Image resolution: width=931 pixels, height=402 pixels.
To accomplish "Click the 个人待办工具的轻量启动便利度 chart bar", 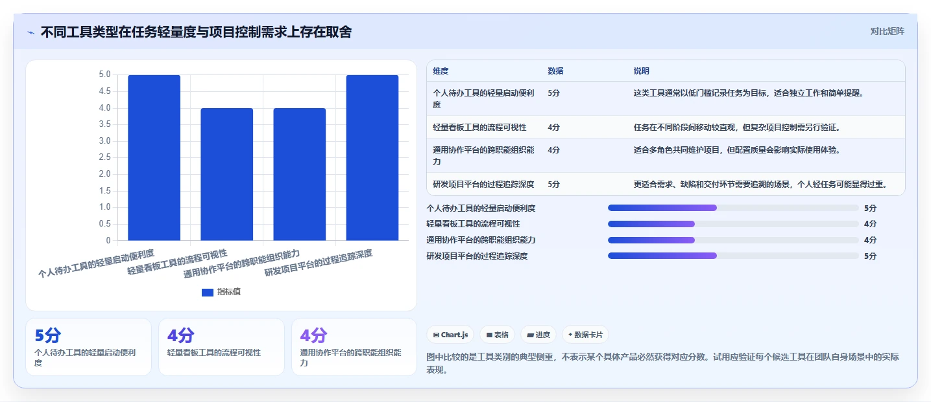I will tap(154, 157).
